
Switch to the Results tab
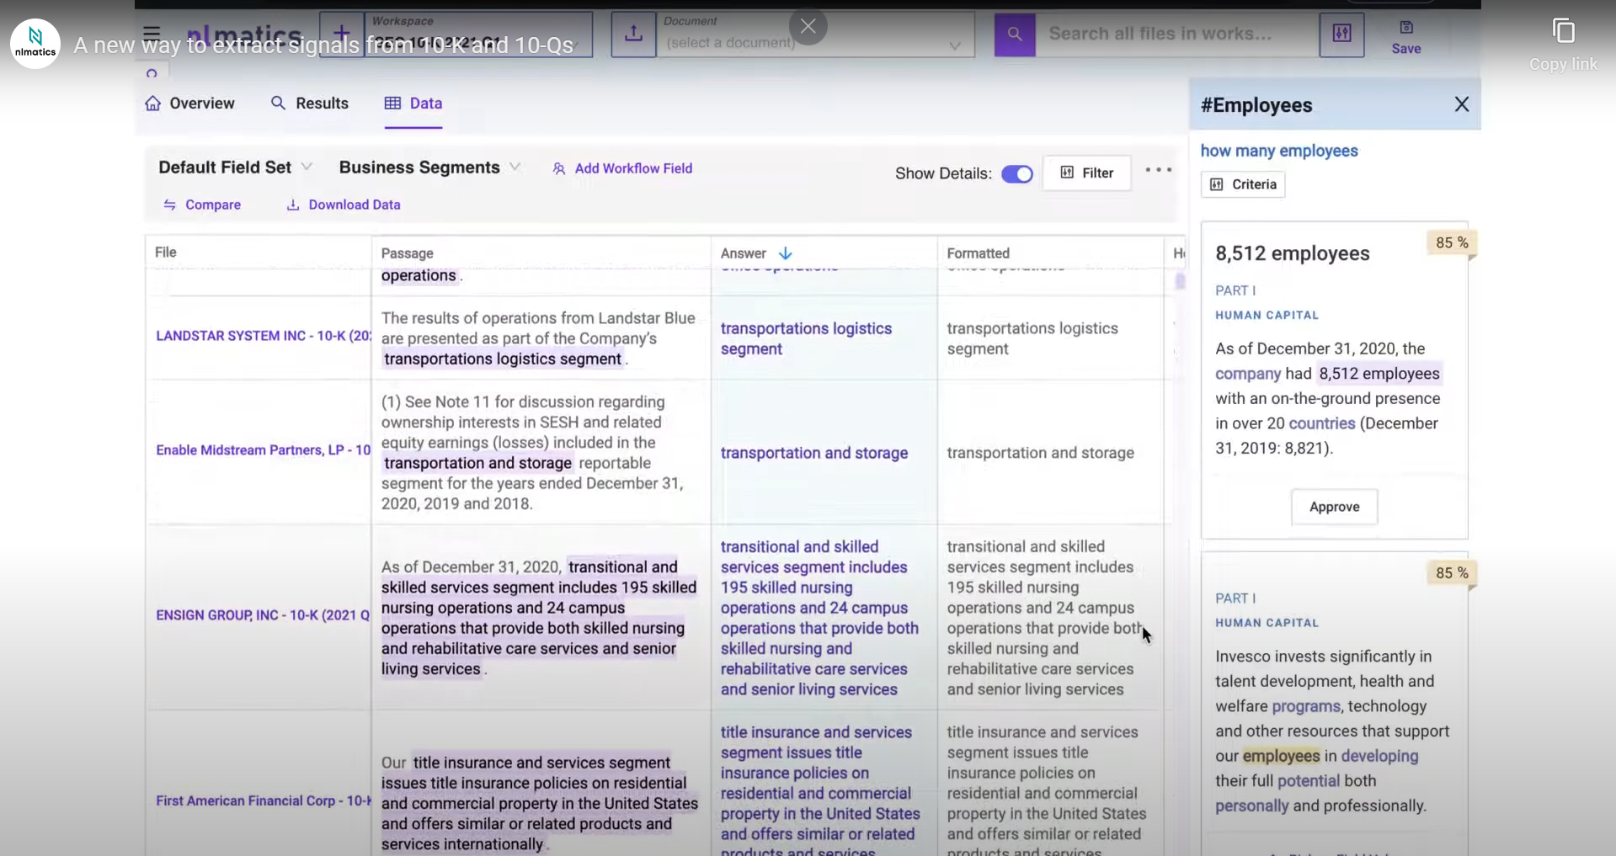[309, 104]
